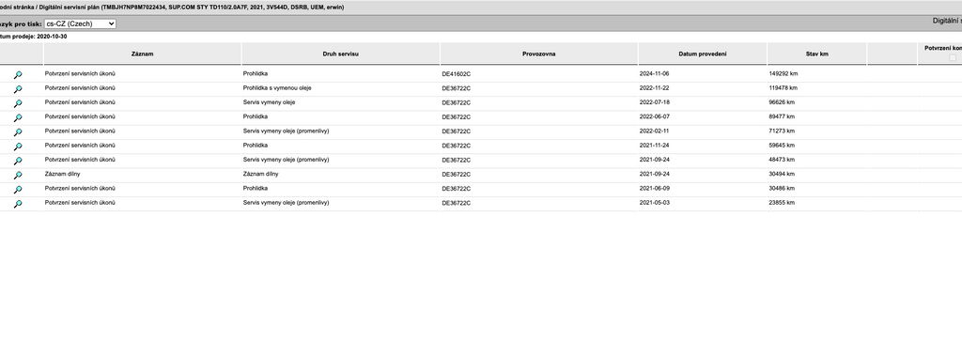This screenshot has height=340, width=962.
Task: View details of the 96626 km oil service
Action: 18,103
